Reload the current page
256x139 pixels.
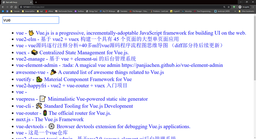point(11,7)
